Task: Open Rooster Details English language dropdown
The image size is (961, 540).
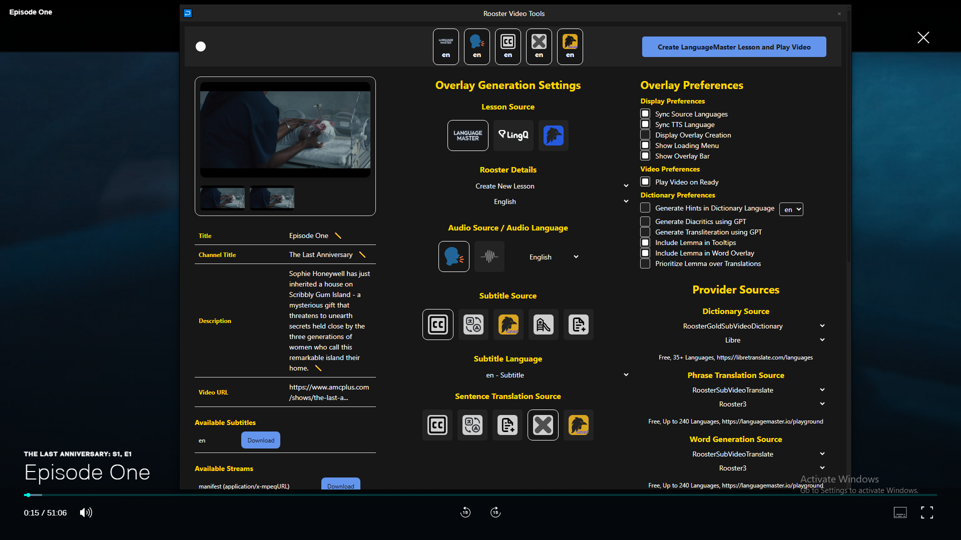Action: tap(508, 201)
